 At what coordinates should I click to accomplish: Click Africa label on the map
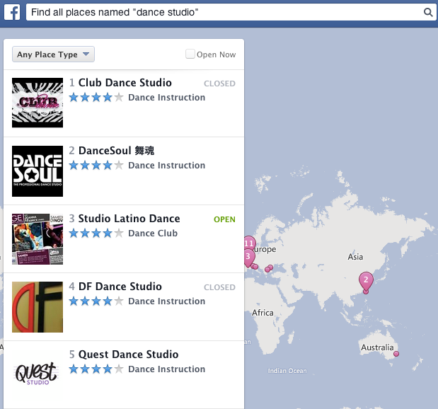[x=263, y=312]
